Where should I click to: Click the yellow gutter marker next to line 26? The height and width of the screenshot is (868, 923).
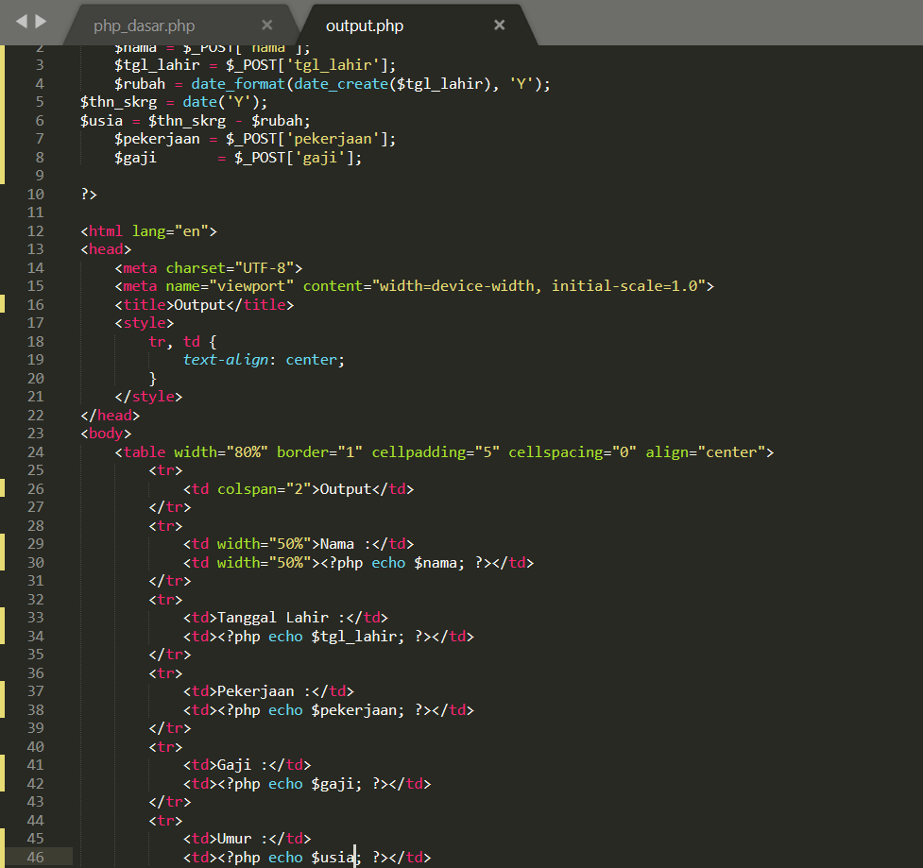click(x=4, y=488)
